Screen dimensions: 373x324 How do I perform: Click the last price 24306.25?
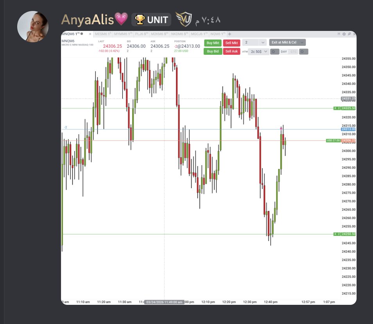click(x=112, y=46)
